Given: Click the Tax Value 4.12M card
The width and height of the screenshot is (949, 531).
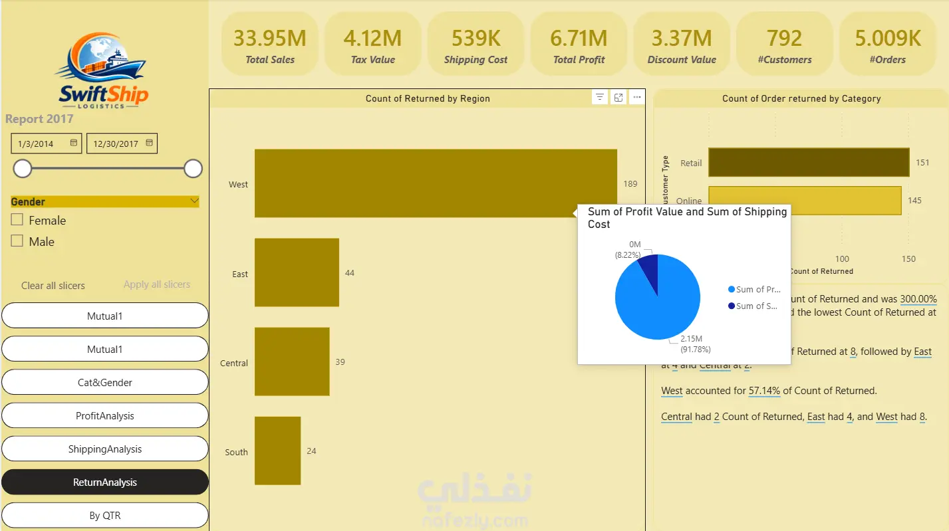Looking at the screenshot, I should pyautogui.click(x=372, y=45).
